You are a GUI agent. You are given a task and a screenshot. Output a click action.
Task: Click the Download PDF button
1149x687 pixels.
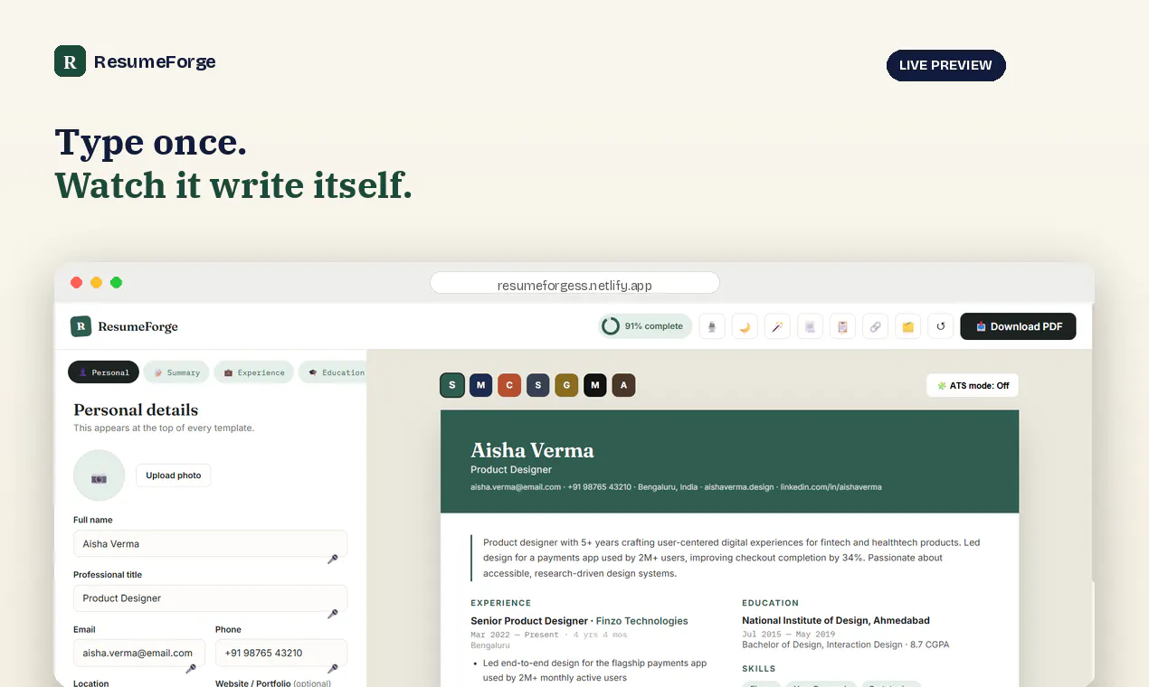pyautogui.click(x=1018, y=326)
